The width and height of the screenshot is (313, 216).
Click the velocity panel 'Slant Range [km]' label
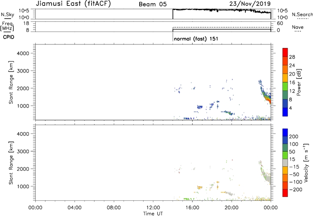coord(11,163)
